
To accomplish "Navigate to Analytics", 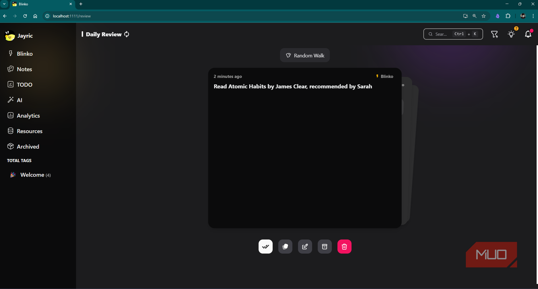I will [28, 116].
